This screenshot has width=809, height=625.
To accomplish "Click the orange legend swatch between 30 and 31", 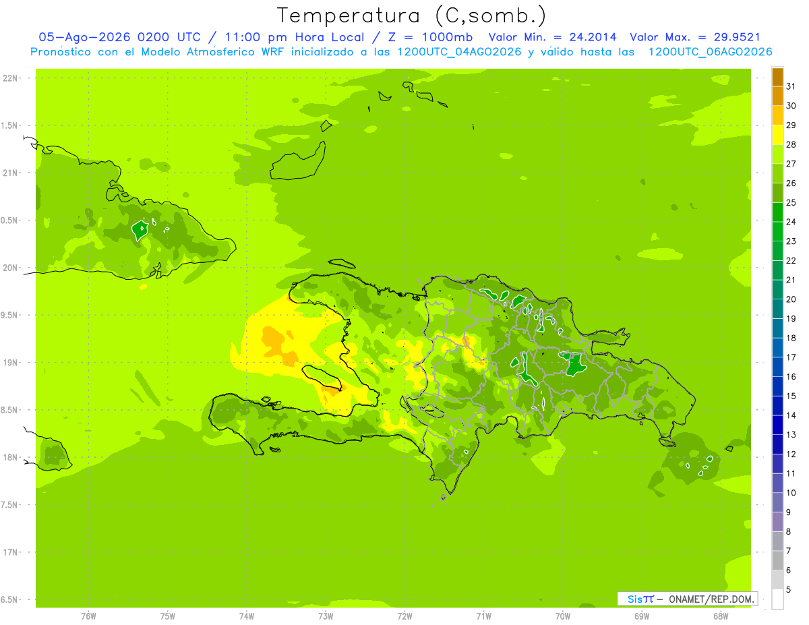I will (x=777, y=96).
